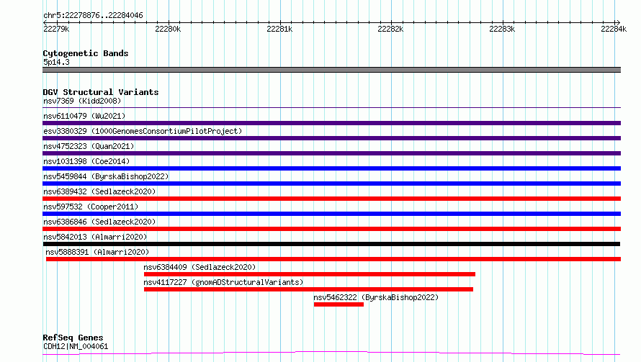
Task: Select the short nsv5462322 red bar
Action: tap(339, 304)
